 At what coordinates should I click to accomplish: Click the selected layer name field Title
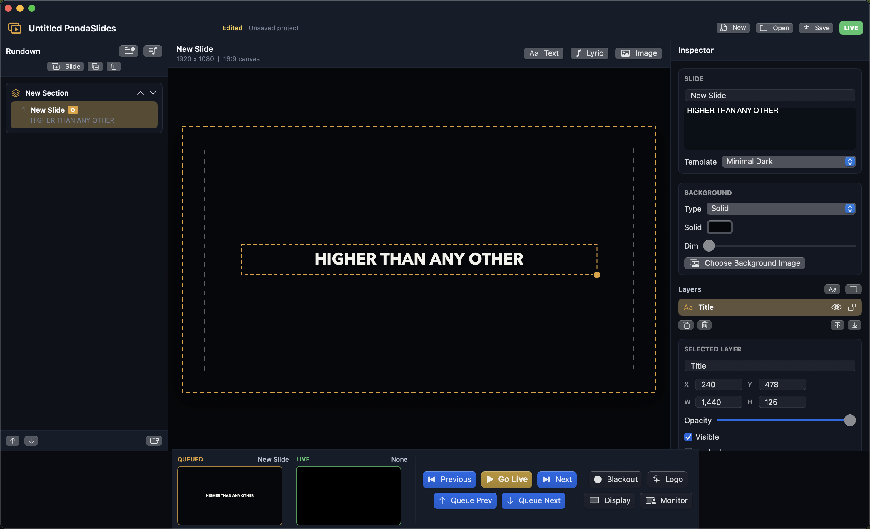coord(770,366)
